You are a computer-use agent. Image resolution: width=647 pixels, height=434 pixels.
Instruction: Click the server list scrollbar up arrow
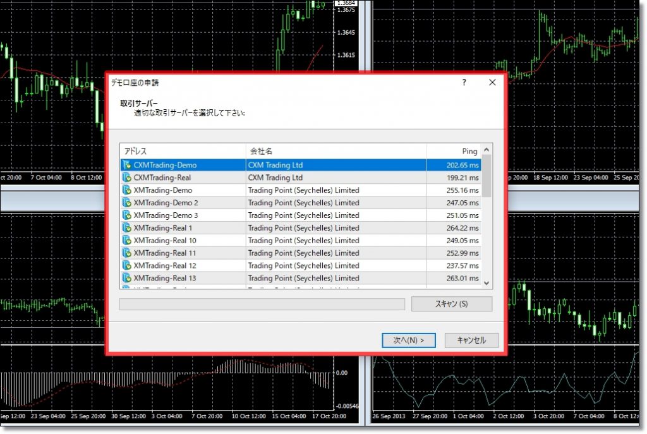pyautogui.click(x=487, y=149)
